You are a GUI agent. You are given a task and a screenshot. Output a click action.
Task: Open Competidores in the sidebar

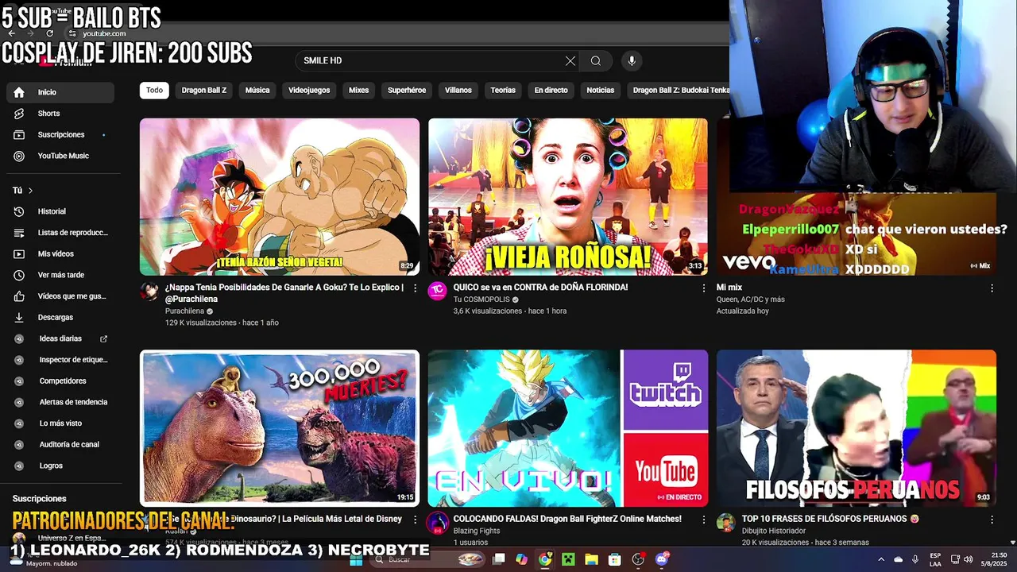pyautogui.click(x=60, y=381)
